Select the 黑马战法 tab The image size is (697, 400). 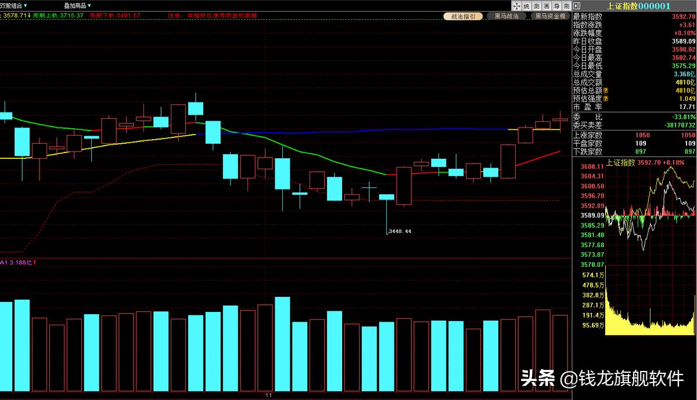click(506, 16)
